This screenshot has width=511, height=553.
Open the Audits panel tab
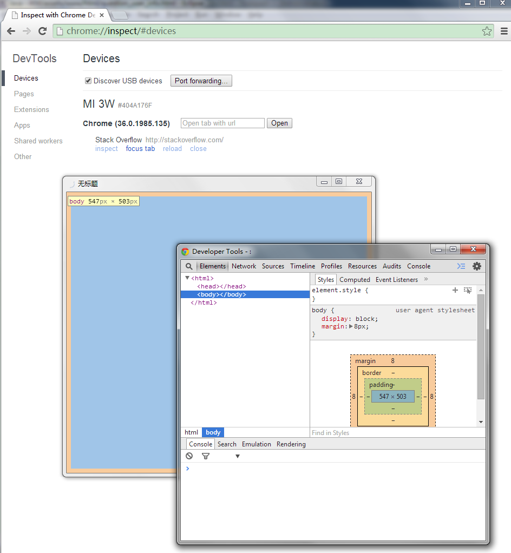click(x=392, y=266)
